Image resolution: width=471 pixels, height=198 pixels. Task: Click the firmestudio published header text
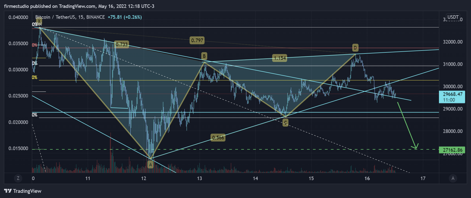[79, 6]
